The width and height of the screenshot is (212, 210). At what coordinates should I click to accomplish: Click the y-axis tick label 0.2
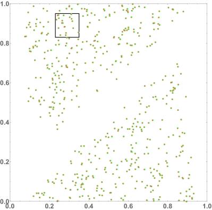(x=4, y=162)
